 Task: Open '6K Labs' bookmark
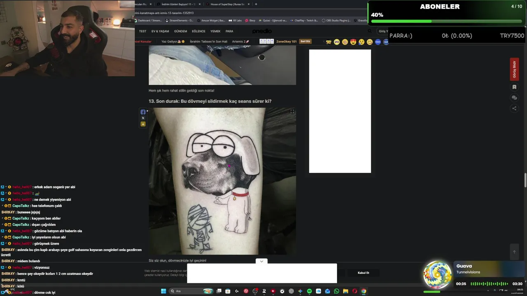tap(235, 20)
